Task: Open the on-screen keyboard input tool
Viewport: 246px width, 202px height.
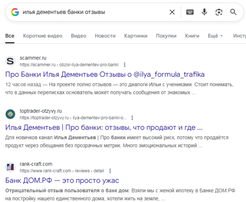Action: click(x=190, y=12)
